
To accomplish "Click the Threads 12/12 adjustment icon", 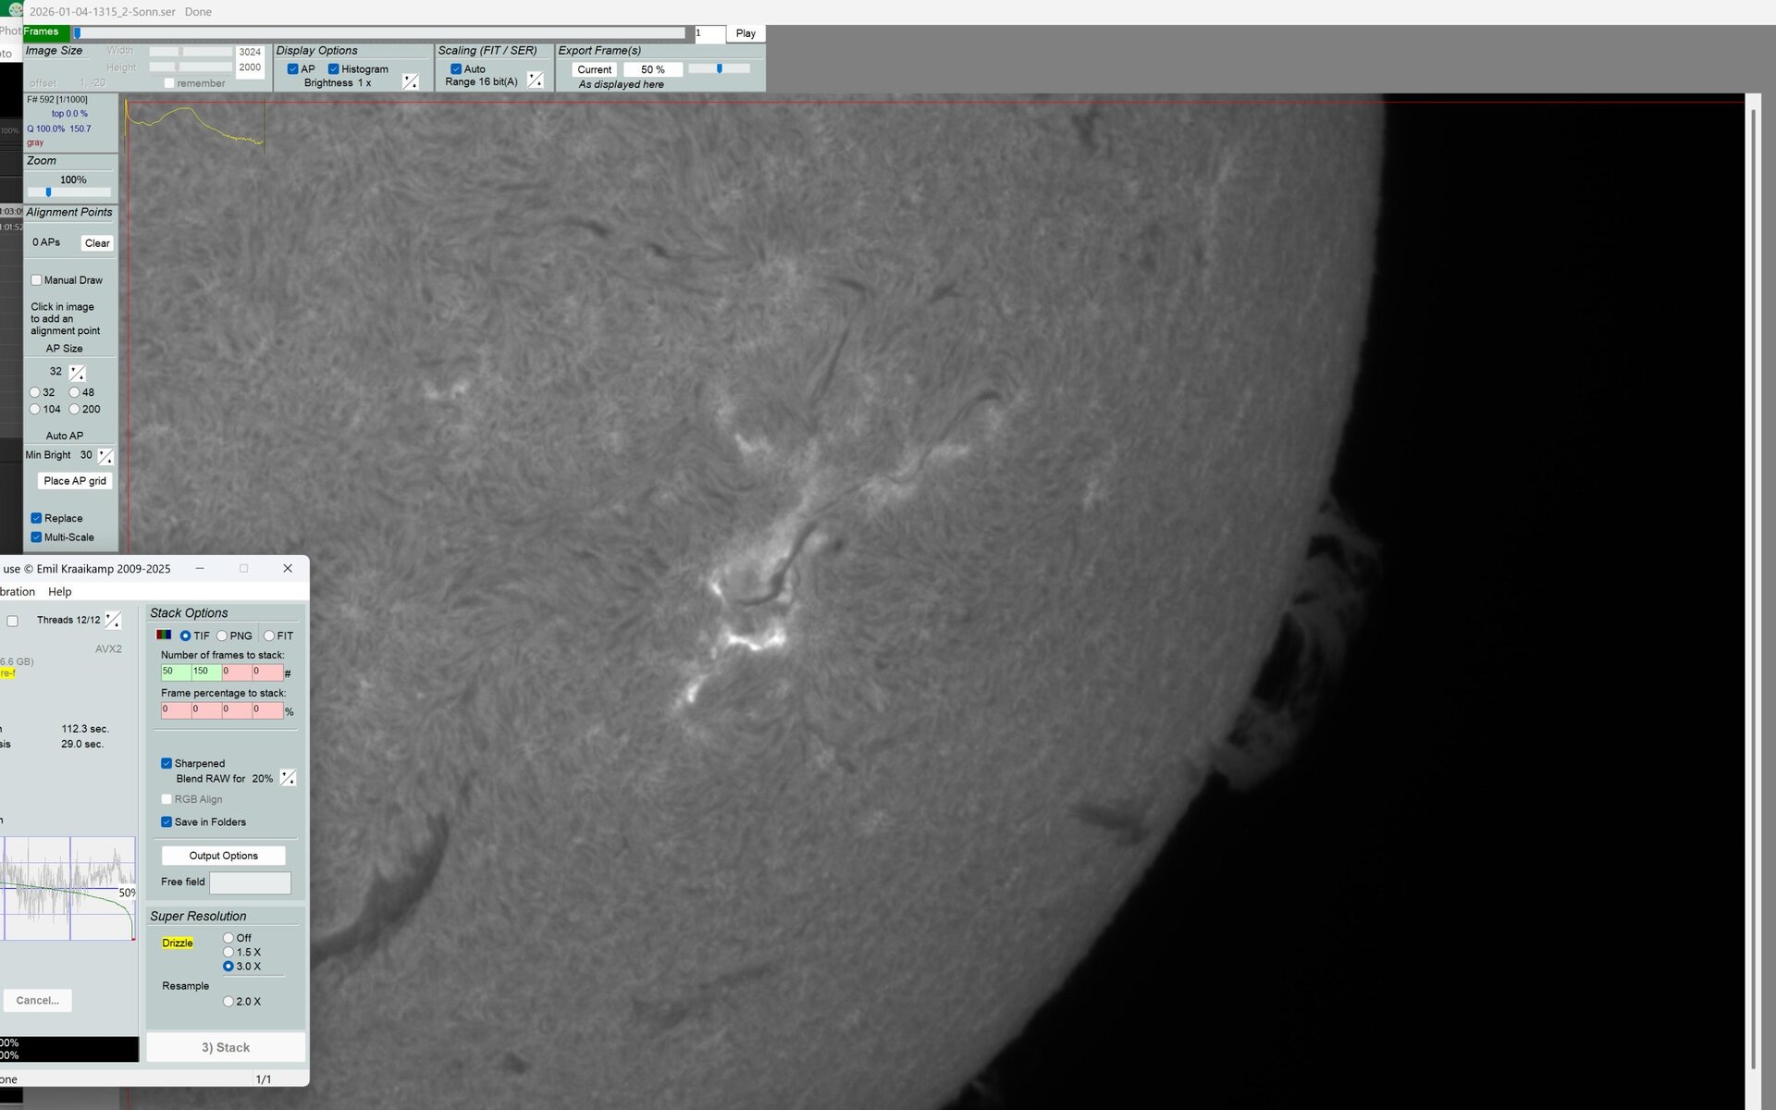I will tap(113, 621).
